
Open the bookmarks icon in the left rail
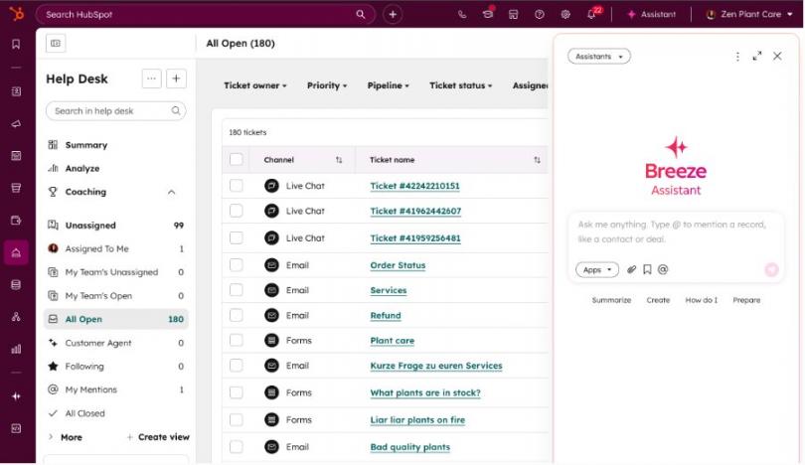[x=16, y=44]
